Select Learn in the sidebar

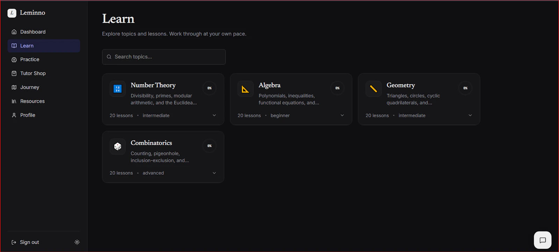click(44, 46)
